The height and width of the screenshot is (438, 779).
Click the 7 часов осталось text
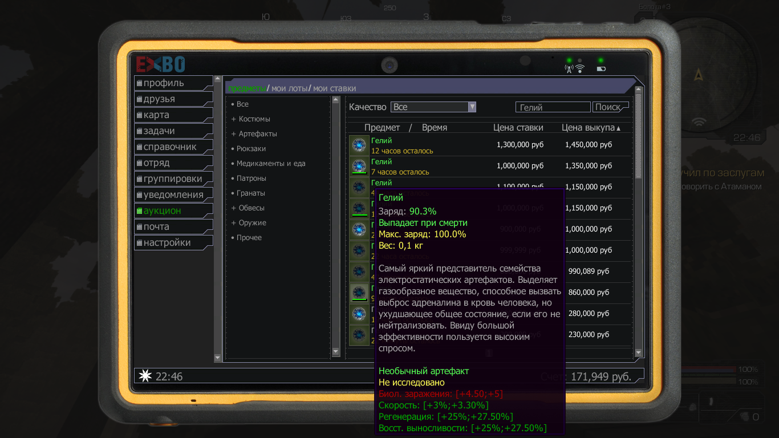coord(400,172)
